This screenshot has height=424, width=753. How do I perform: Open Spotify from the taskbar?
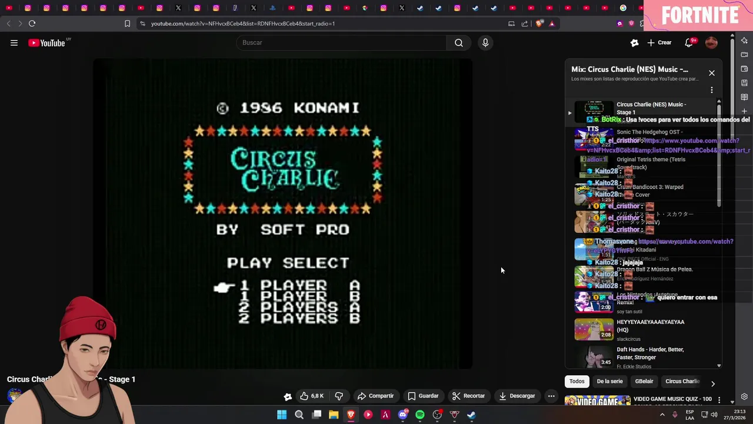click(x=420, y=415)
